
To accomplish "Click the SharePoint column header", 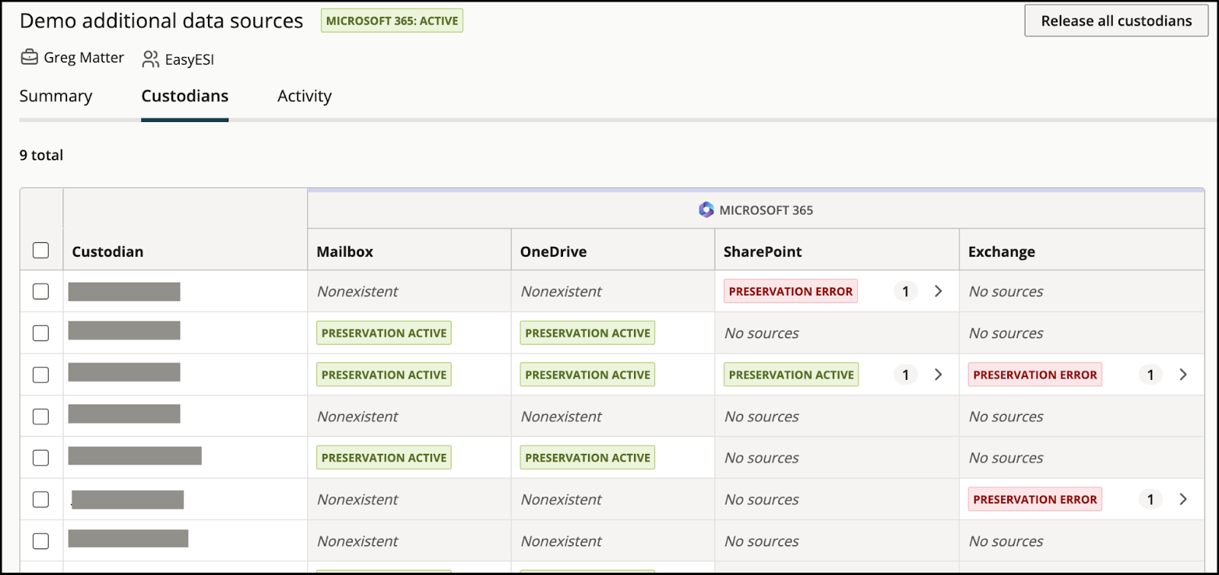I will click(763, 251).
